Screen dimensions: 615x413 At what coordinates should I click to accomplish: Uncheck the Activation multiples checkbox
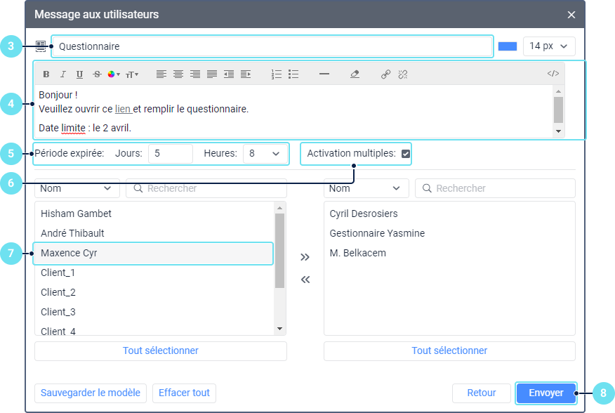click(x=406, y=154)
